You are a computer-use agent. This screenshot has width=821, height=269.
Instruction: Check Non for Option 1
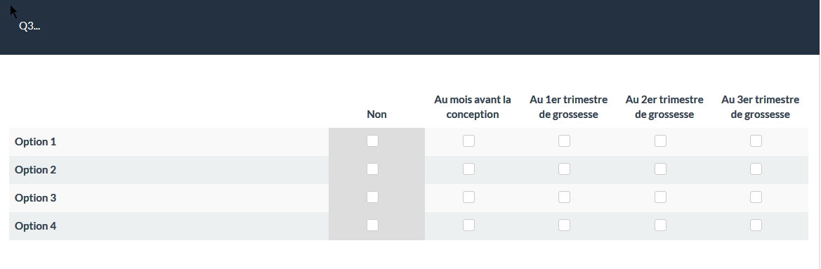pos(372,140)
